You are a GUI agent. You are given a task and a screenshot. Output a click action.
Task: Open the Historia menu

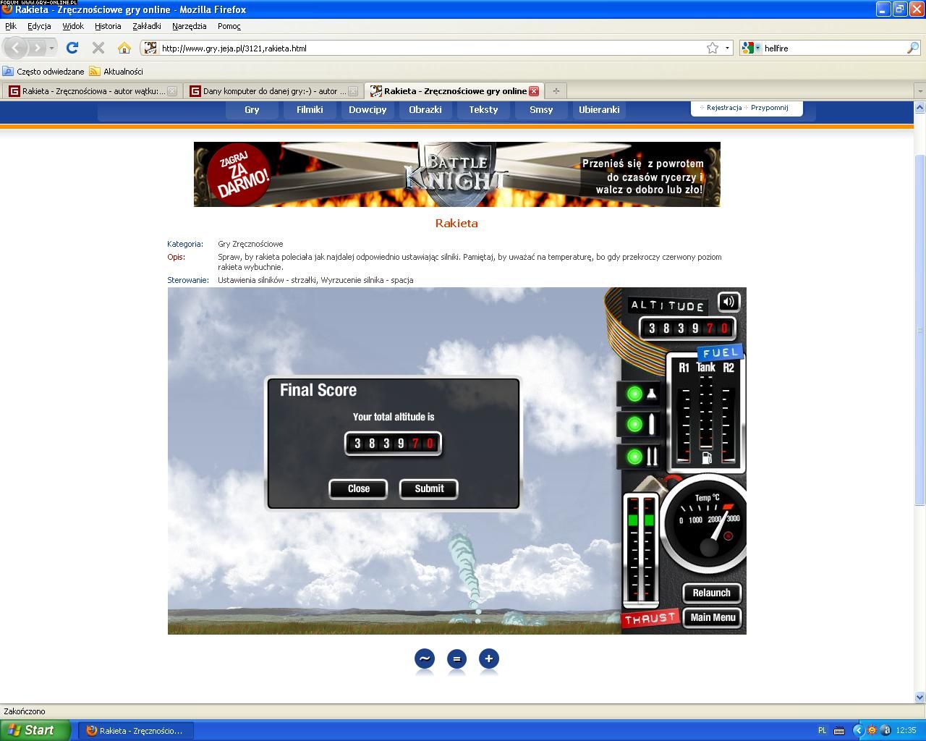point(108,26)
